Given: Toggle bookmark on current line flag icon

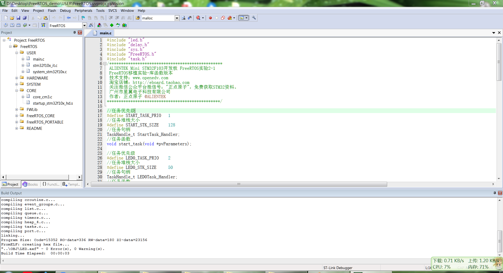Looking at the screenshot, I should 83,18.
